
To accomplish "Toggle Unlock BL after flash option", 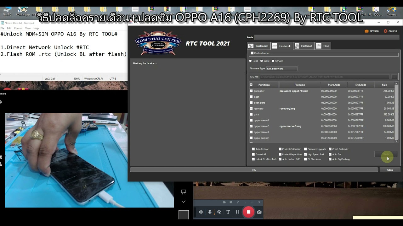I will click(x=253, y=159).
